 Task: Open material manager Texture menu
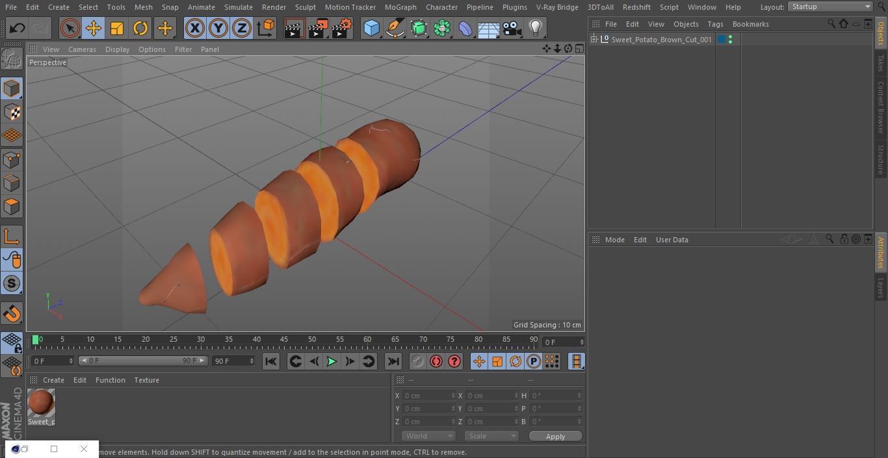(x=146, y=380)
